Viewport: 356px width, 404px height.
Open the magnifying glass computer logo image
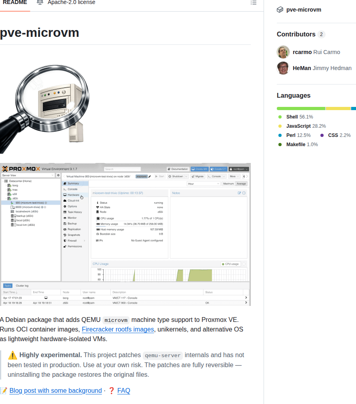tap(45, 109)
